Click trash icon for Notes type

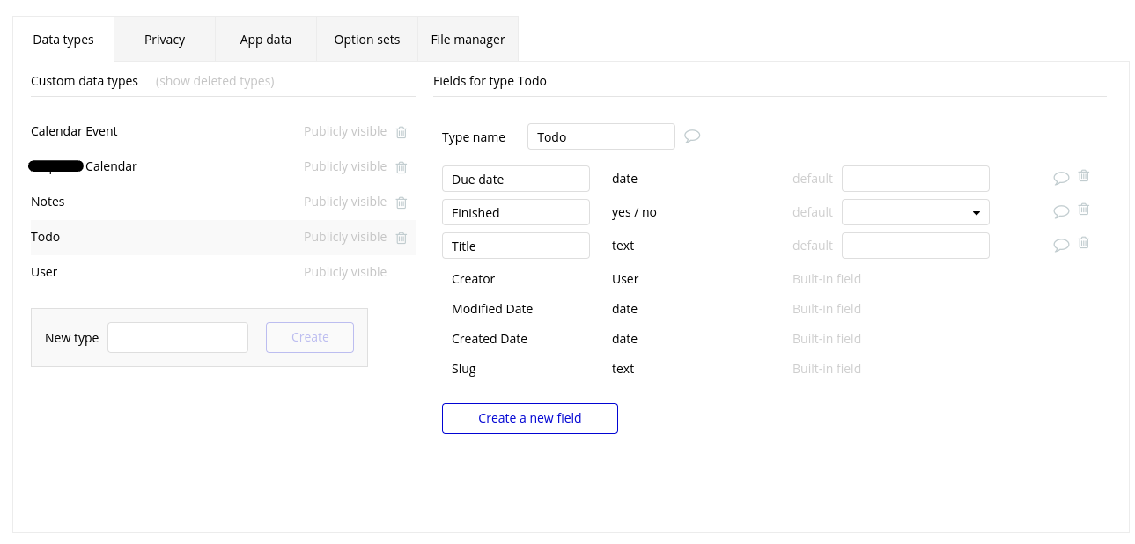click(402, 202)
